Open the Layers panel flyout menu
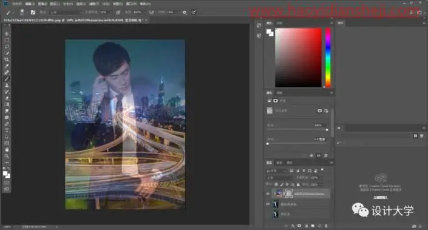This screenshot has height=230, width=428. pyautogui.click(x=331, y=163)
